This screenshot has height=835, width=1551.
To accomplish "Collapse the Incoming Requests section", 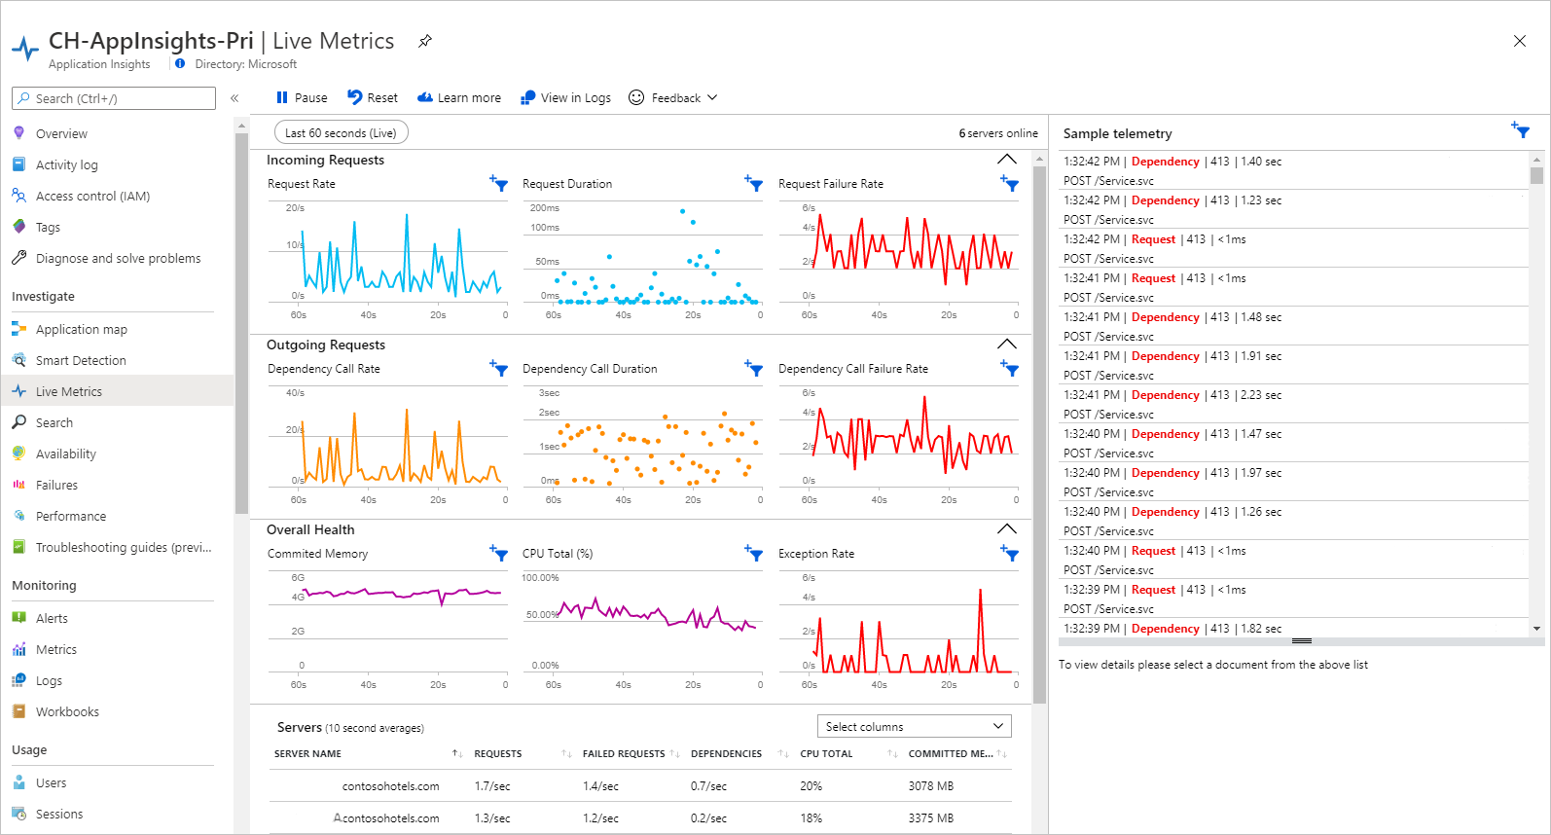I will pos(1007,159).
